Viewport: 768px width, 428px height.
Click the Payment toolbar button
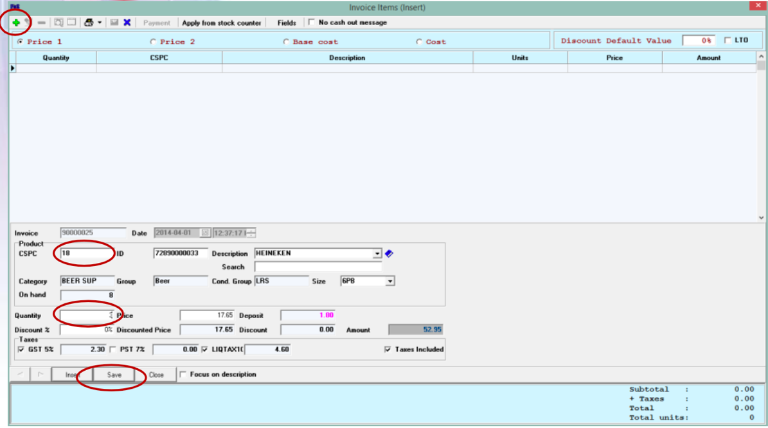point(156,23)
